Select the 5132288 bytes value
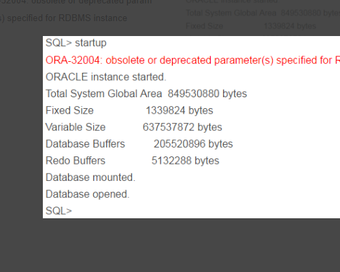The height and width of the screenshot is (272, 340). click(x=185, y=160)
